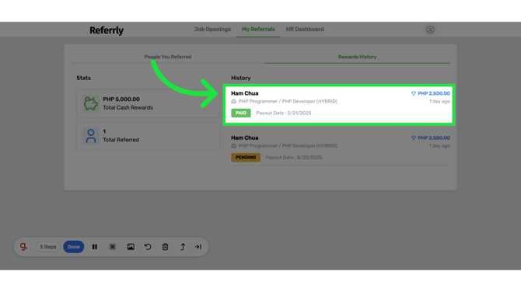Open the user profile avatar icon
The width and height of the screenshot is (521, 292).
tap(430, 30)
